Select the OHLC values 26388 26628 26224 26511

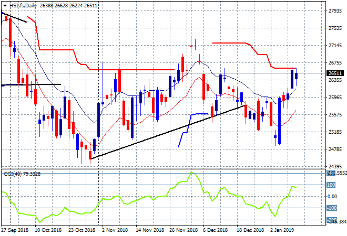click(68, 6)
